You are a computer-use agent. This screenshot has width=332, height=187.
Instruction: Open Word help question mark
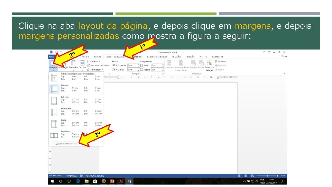[264, 52]
